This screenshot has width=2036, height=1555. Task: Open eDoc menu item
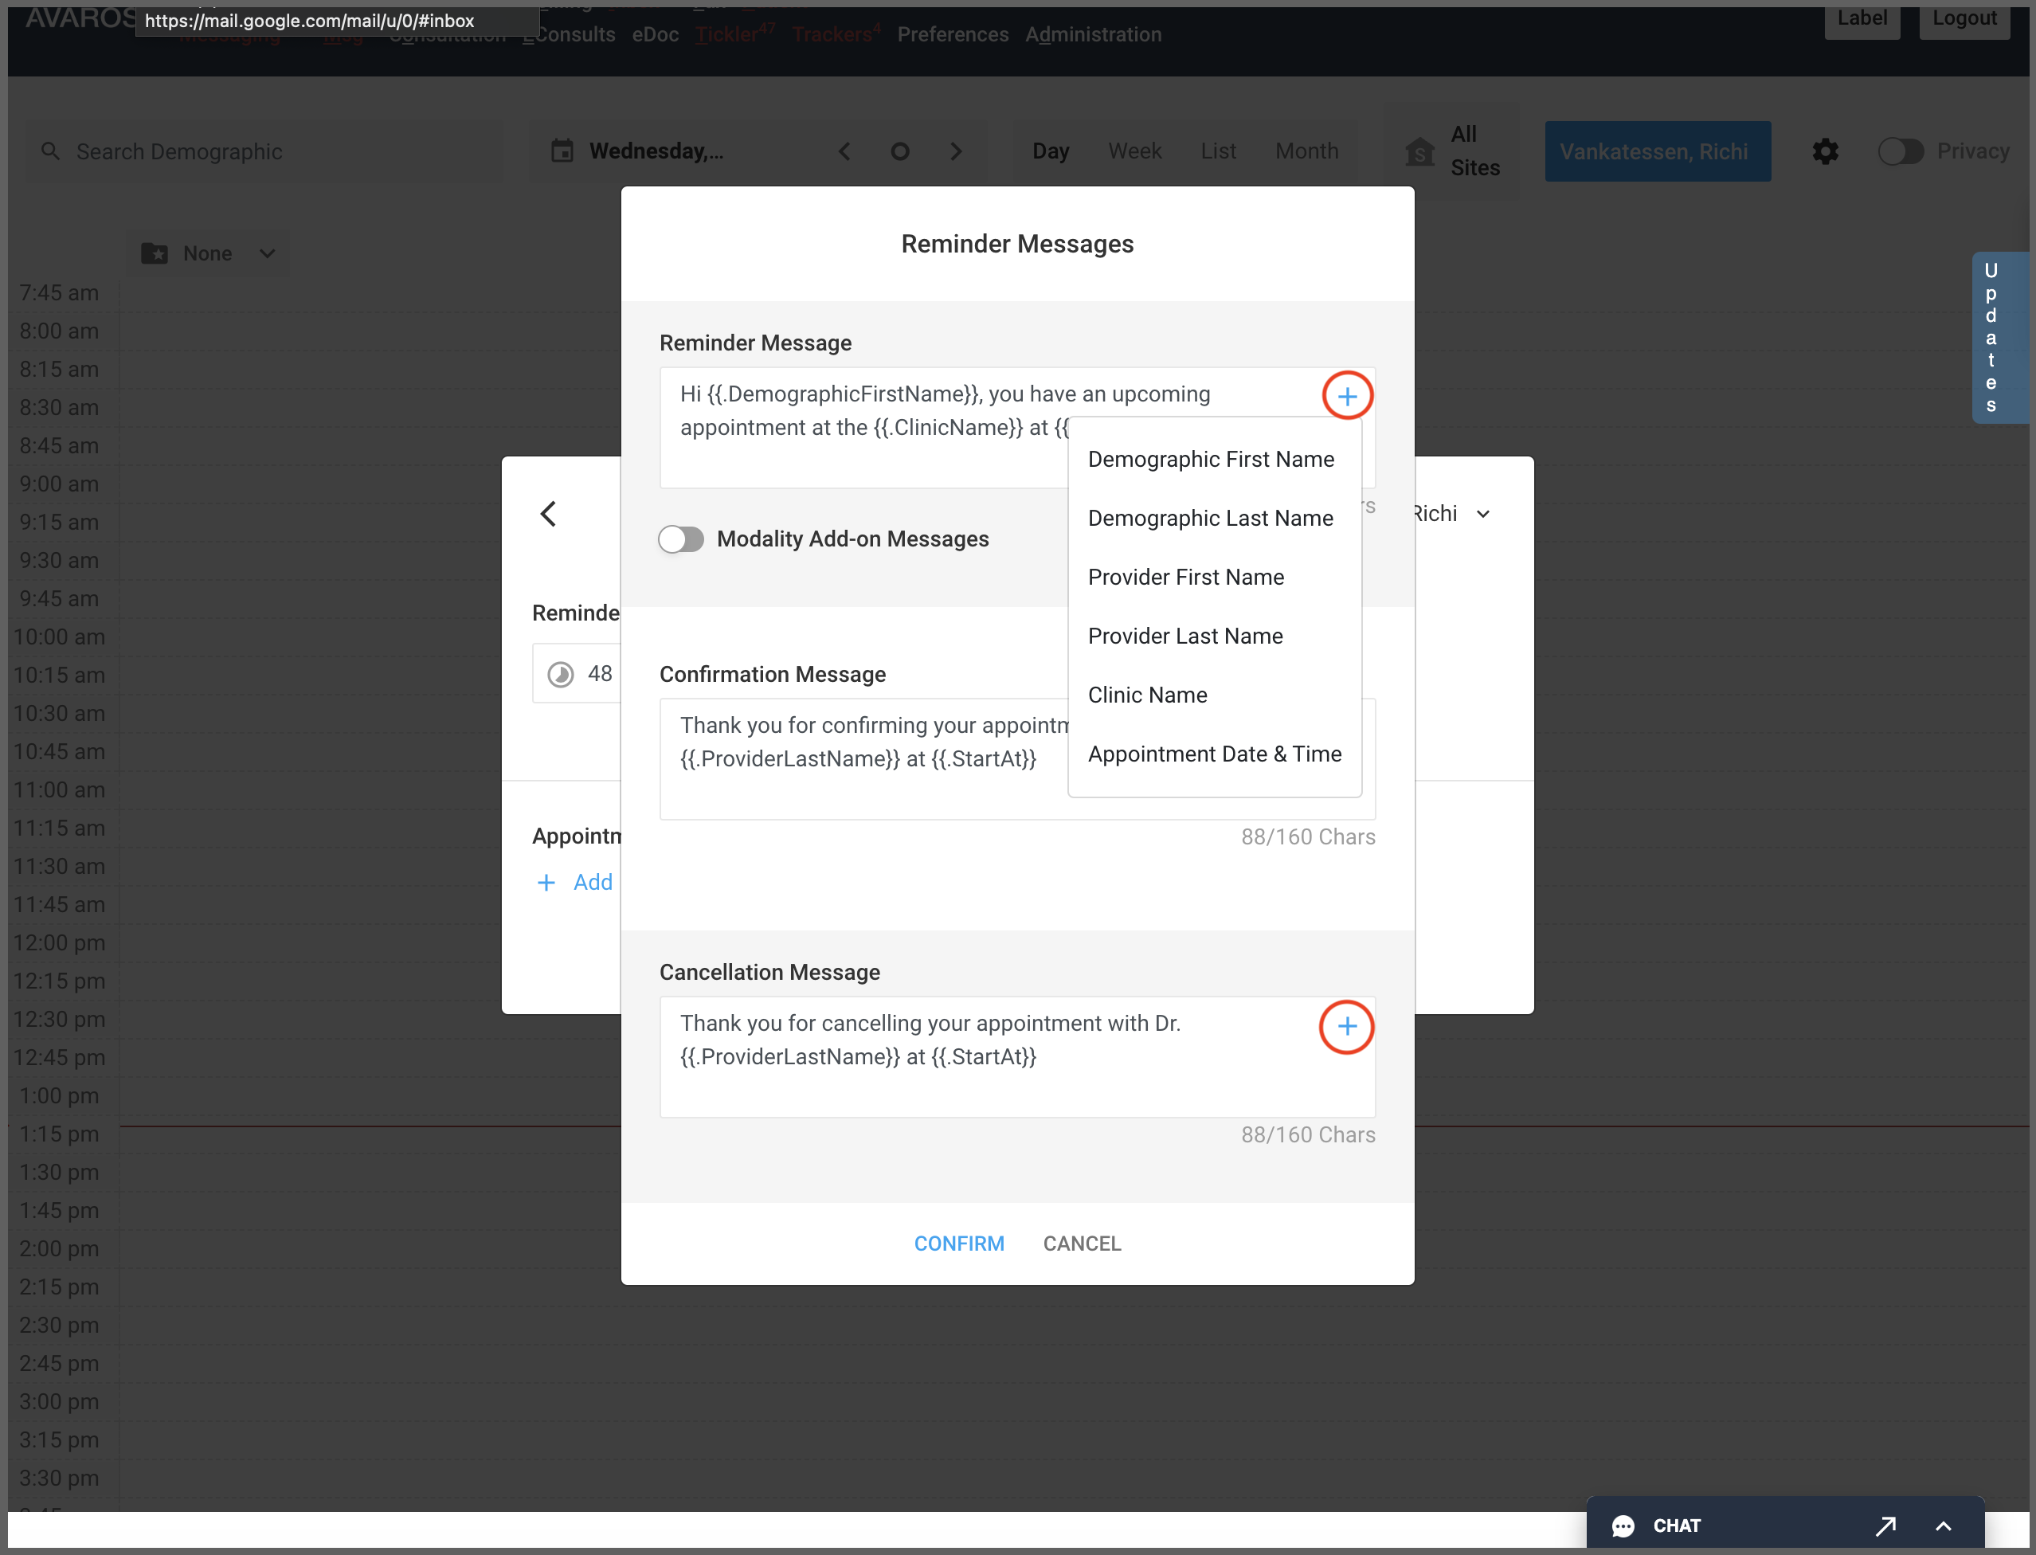click(x=656, y=34)
